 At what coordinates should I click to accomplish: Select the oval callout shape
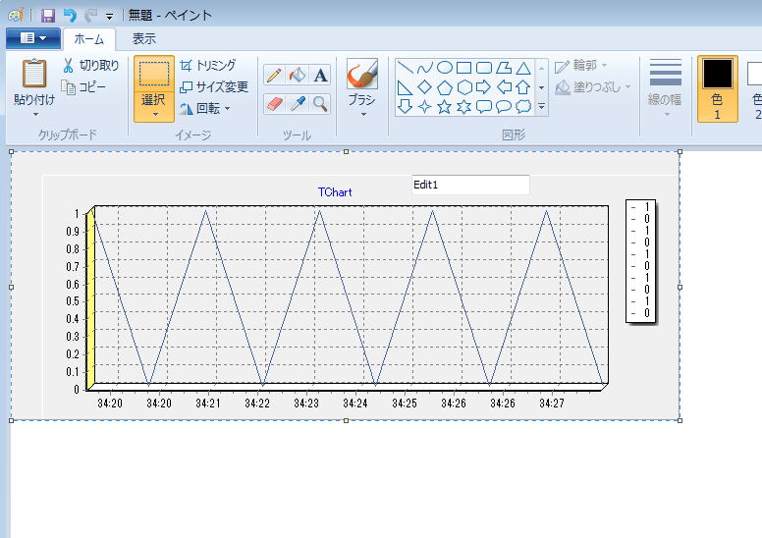click(x=504, y=106)
